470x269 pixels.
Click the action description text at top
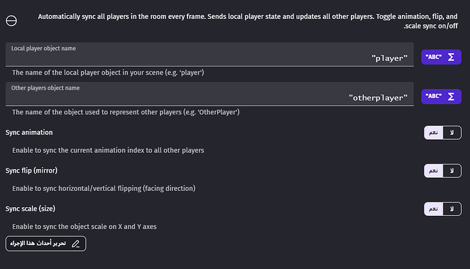click(x=247, y=21)
